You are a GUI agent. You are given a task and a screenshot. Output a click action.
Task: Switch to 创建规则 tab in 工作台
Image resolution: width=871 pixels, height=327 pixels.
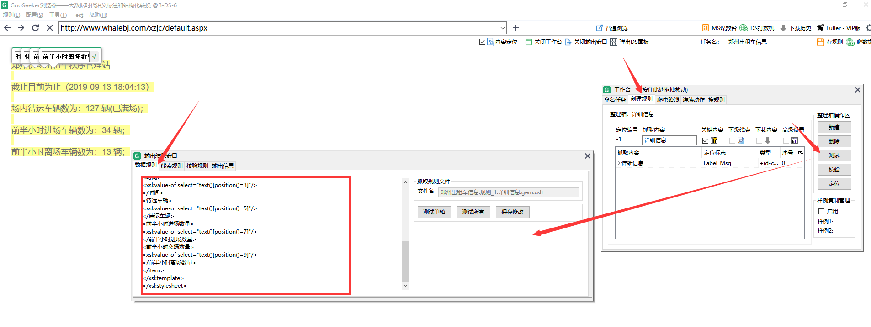pos(642,99)
